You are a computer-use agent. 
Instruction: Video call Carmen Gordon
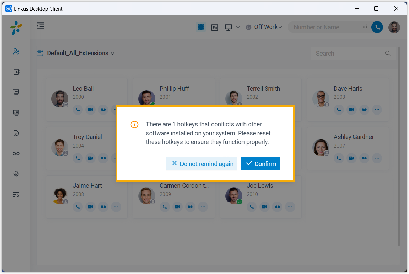point(178,207)
